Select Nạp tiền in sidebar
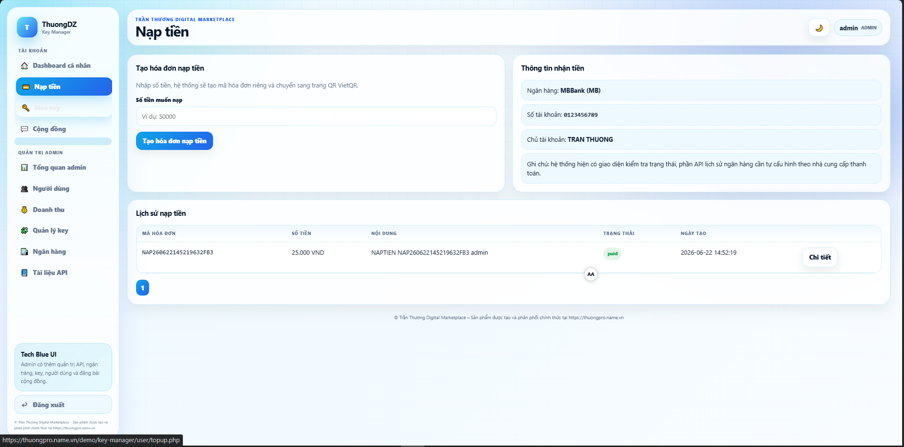 (x=64, y=87)
